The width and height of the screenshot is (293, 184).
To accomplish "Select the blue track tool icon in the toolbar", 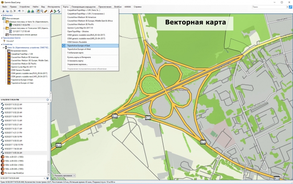I will tap(59, 11).
